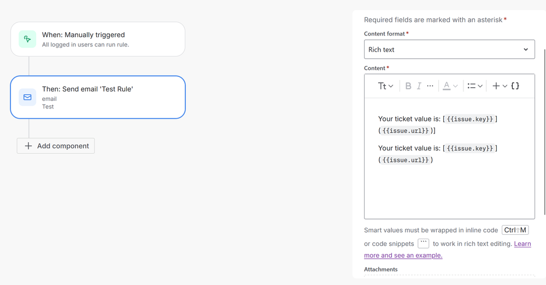Expand the text color chevron
The height and width of the screenshot is (285, 546).
tap(455, 86)
